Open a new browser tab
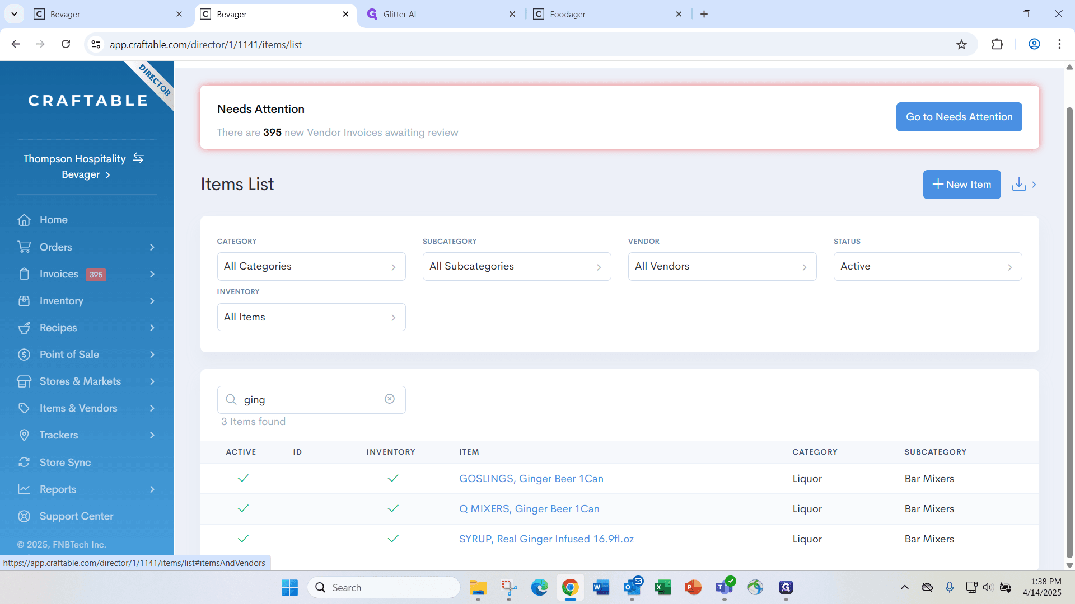 click(704, 14)
